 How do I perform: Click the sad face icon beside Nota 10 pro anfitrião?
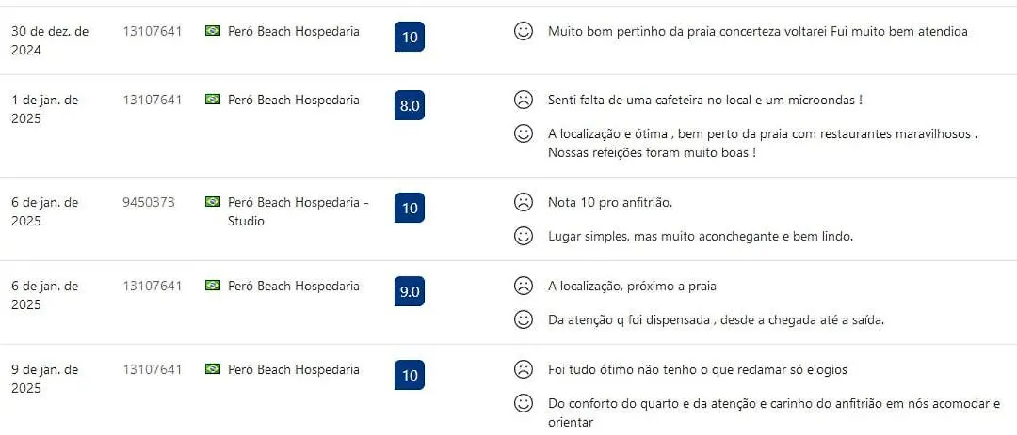(x=523, y=202)
